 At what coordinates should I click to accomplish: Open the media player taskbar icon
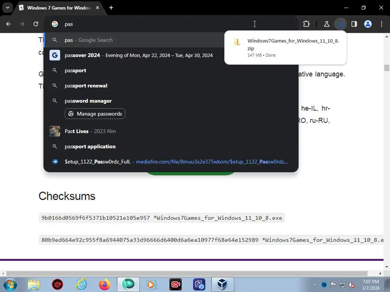152,284
